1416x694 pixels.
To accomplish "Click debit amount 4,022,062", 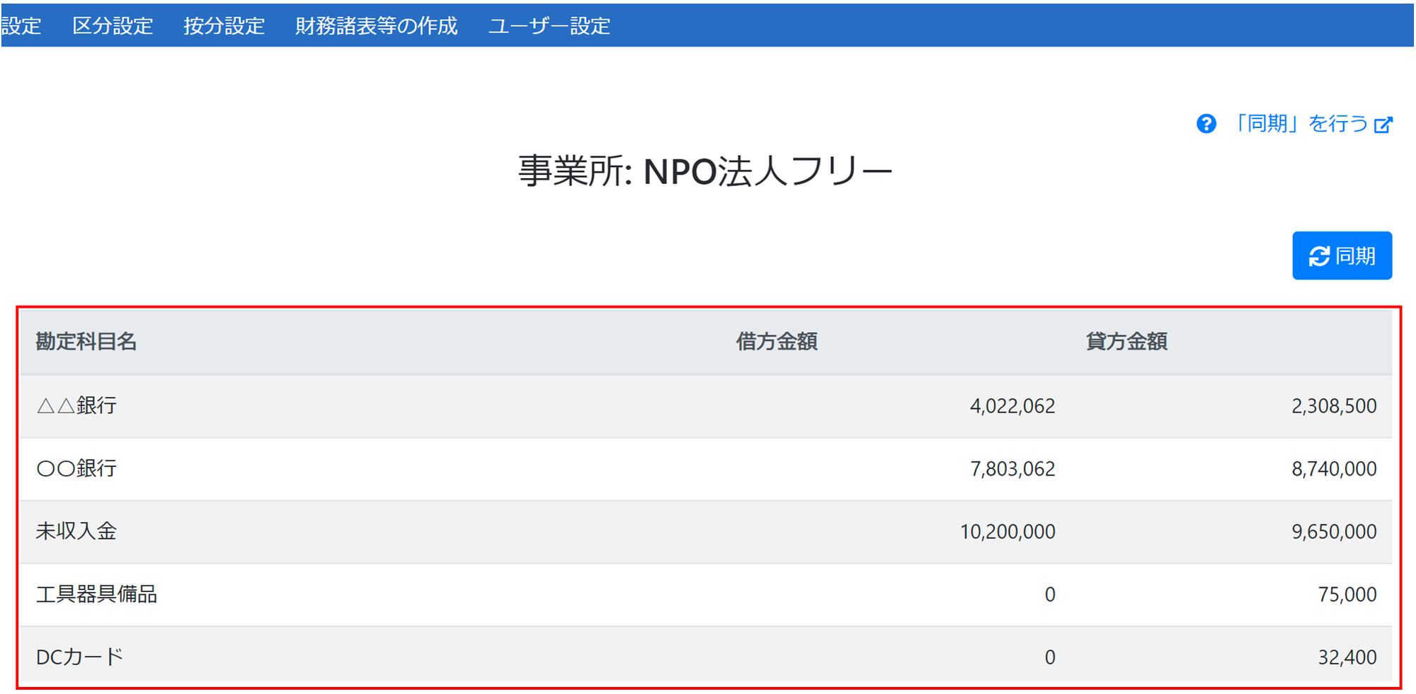I will pyautogui.click(x=1012, y=406).
